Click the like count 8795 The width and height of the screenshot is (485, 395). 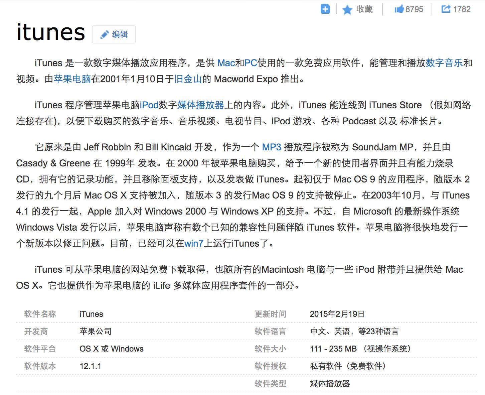pos(414,9)
